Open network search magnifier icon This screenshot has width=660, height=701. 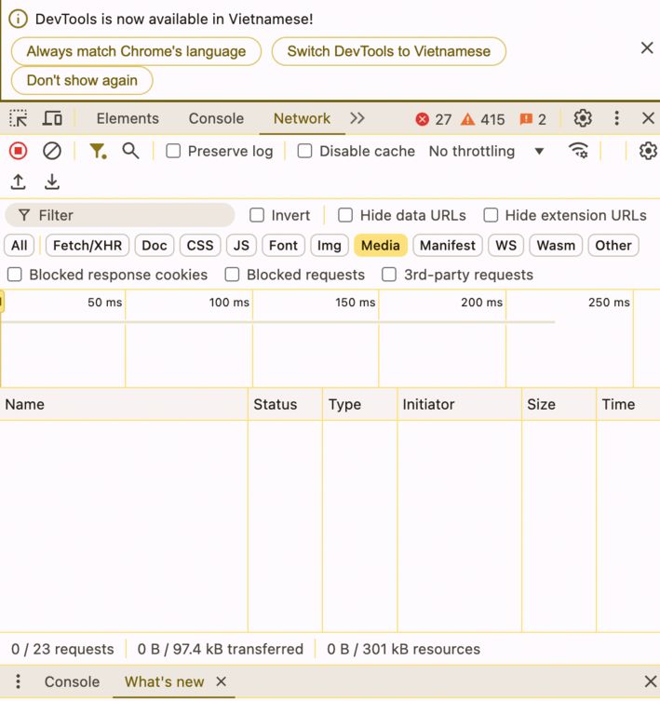click(x=130, y=151)
